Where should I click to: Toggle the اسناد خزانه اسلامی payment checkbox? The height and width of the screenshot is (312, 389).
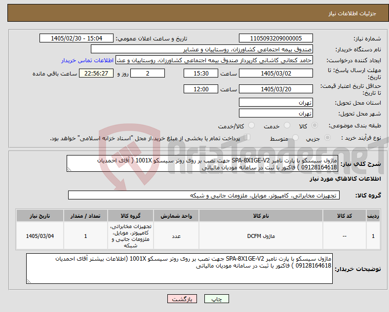247,137
